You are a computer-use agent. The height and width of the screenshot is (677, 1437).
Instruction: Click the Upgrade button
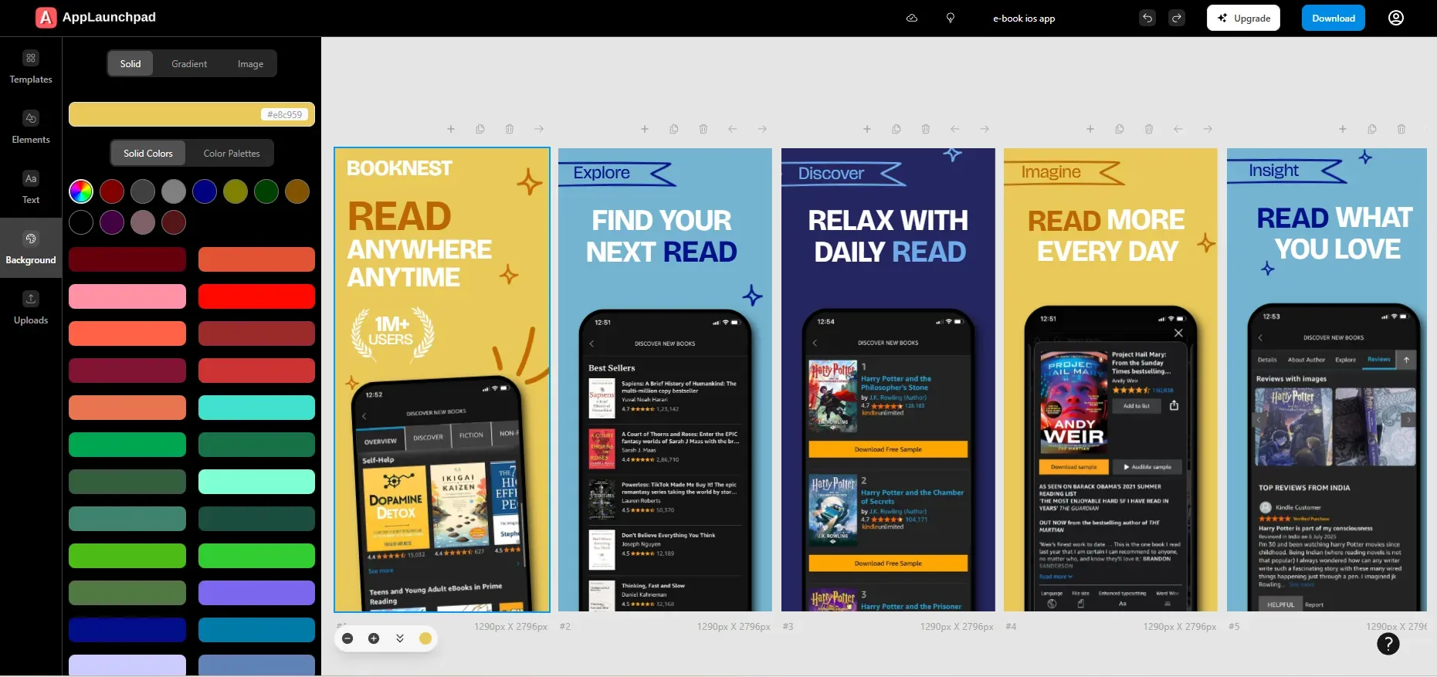tap(1243, 18)
